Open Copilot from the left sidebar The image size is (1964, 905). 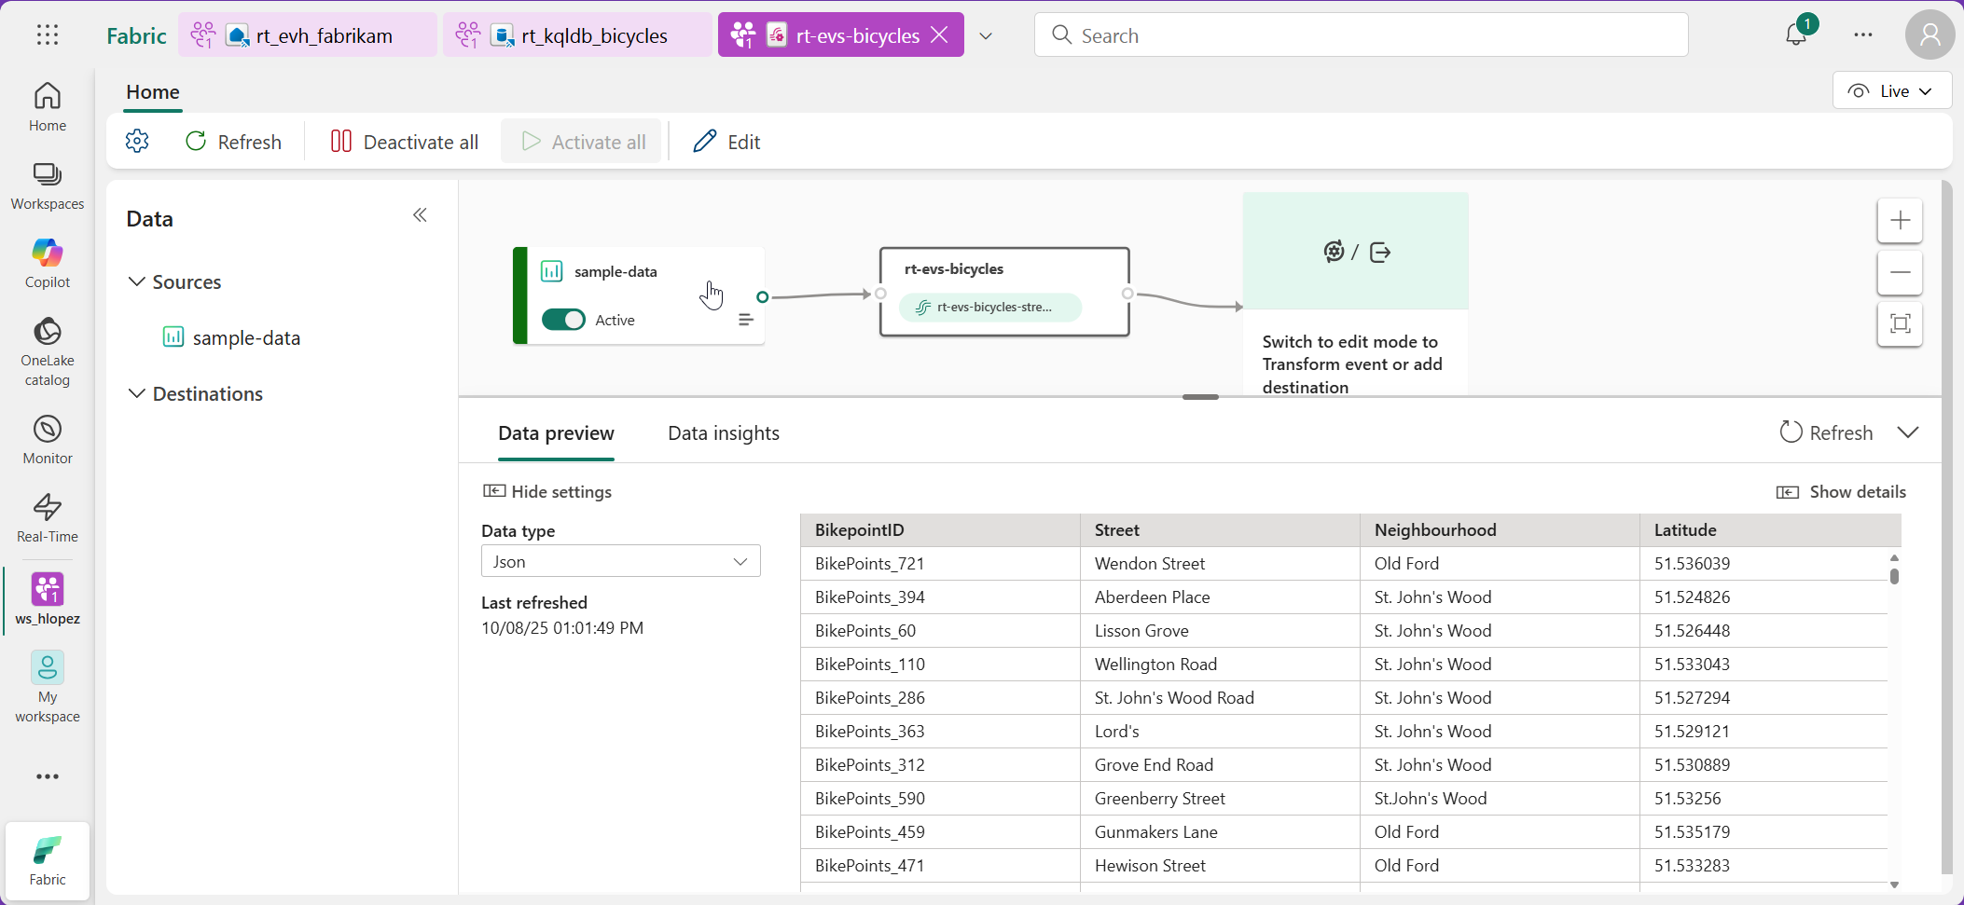pos(48,263)
